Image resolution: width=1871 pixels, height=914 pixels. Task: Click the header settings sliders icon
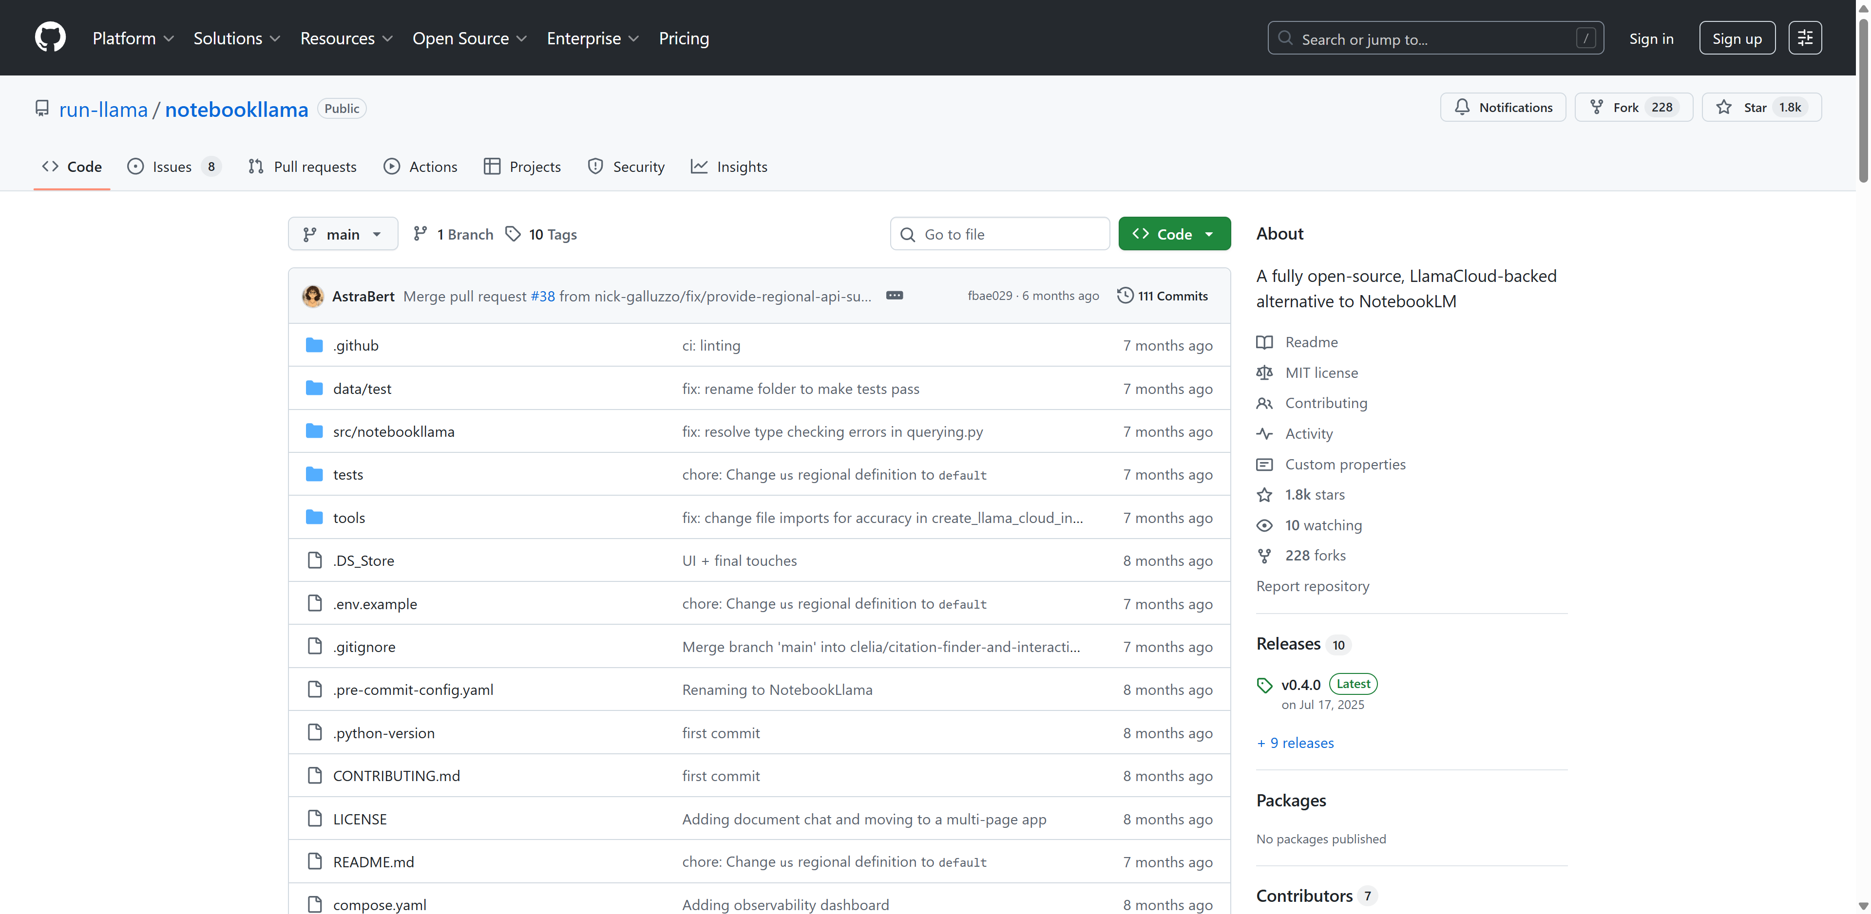click(x=1805, y=38)
